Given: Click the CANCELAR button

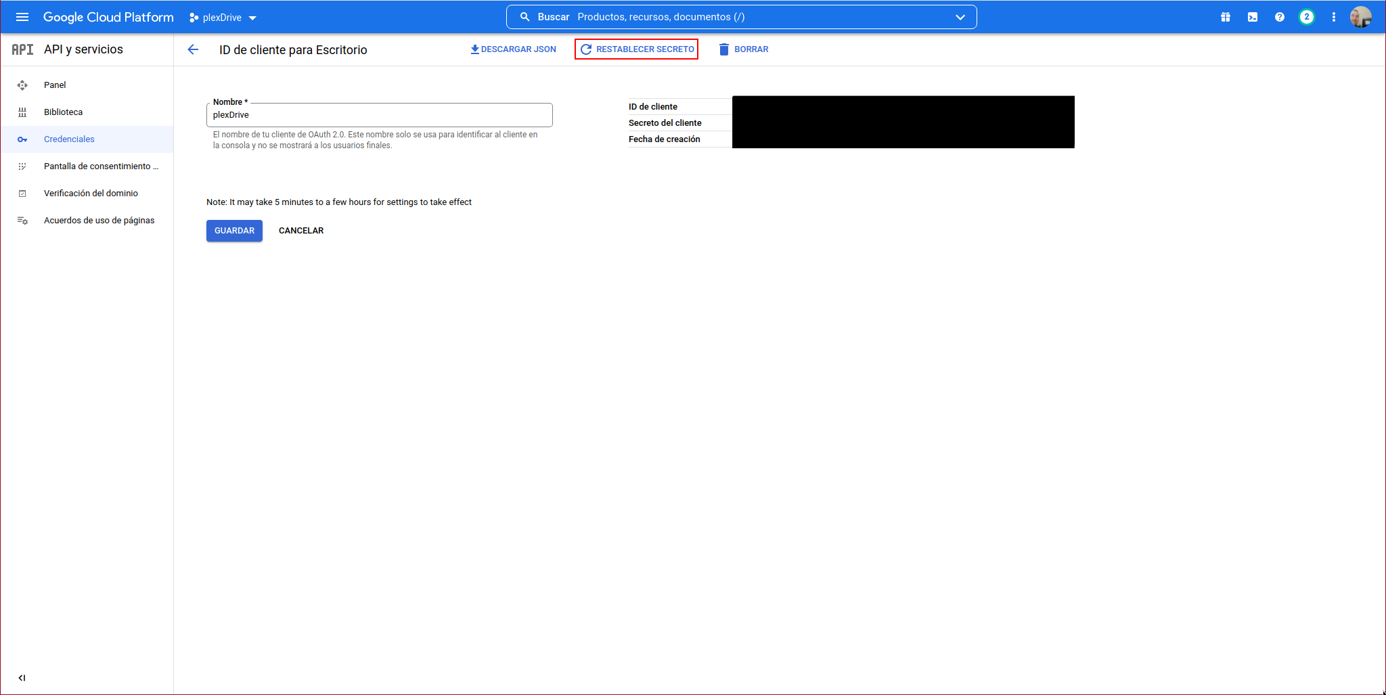Looking at the screenshot, I should pyautogui.click(x=301, y=231).
